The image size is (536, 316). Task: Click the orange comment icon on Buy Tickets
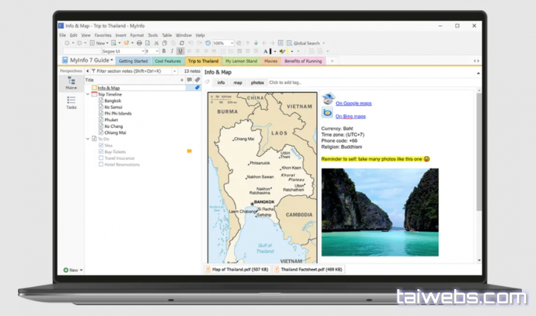pos(189,151)
